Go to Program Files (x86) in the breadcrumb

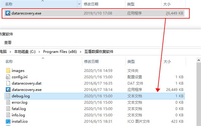coord(60,52)
